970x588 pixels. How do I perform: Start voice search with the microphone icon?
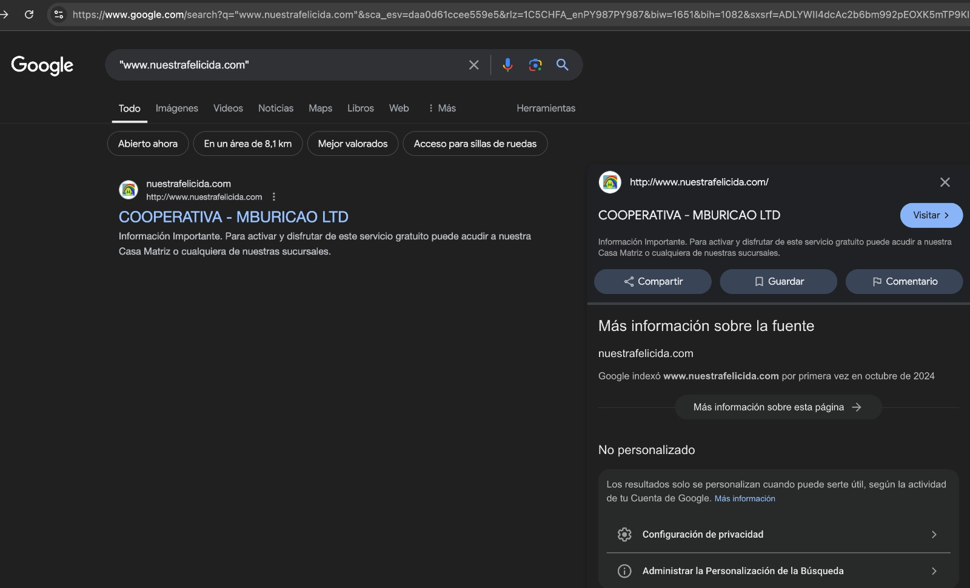click(x=508, y=65)
